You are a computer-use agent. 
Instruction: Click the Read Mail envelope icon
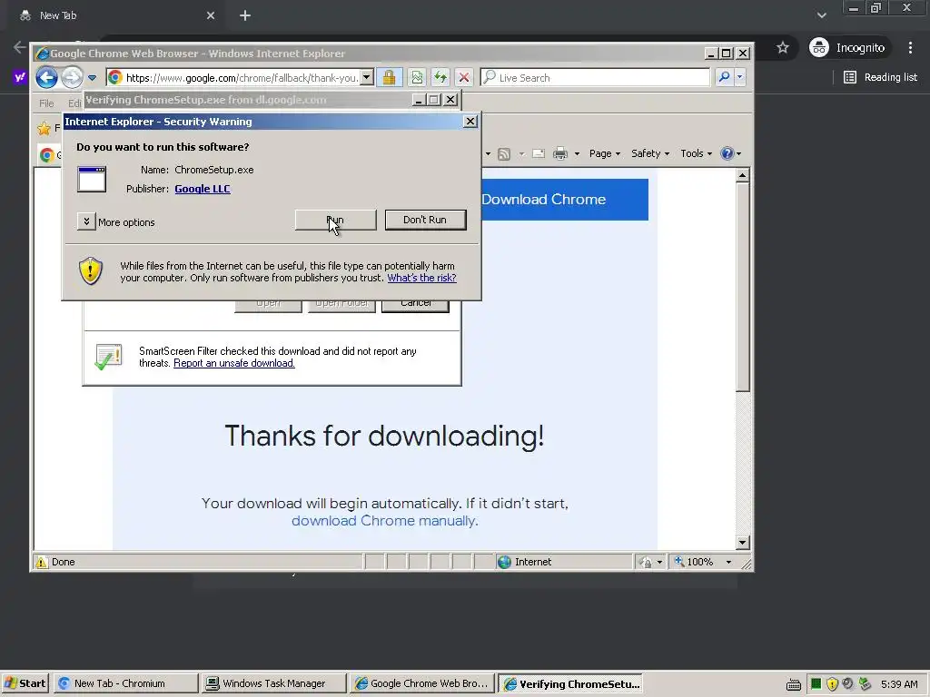pyautogui.click(x=539, y=154)
